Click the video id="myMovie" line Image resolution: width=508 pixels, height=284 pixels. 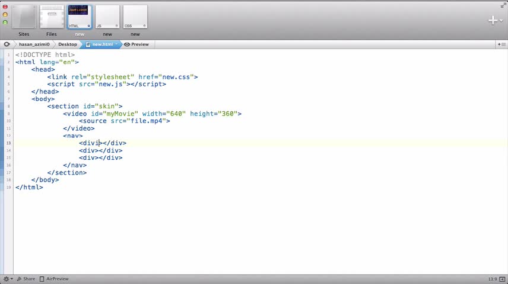click(153, 114)
